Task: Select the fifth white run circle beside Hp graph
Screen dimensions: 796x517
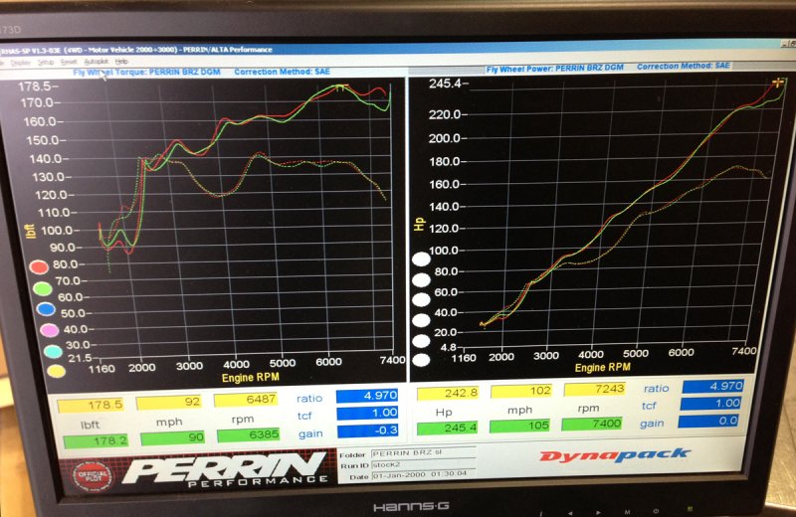Action: [421, 340]
